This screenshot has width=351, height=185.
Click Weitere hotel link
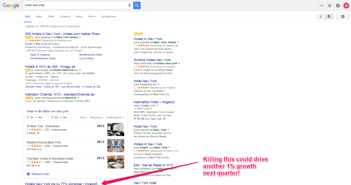(40, 174)
